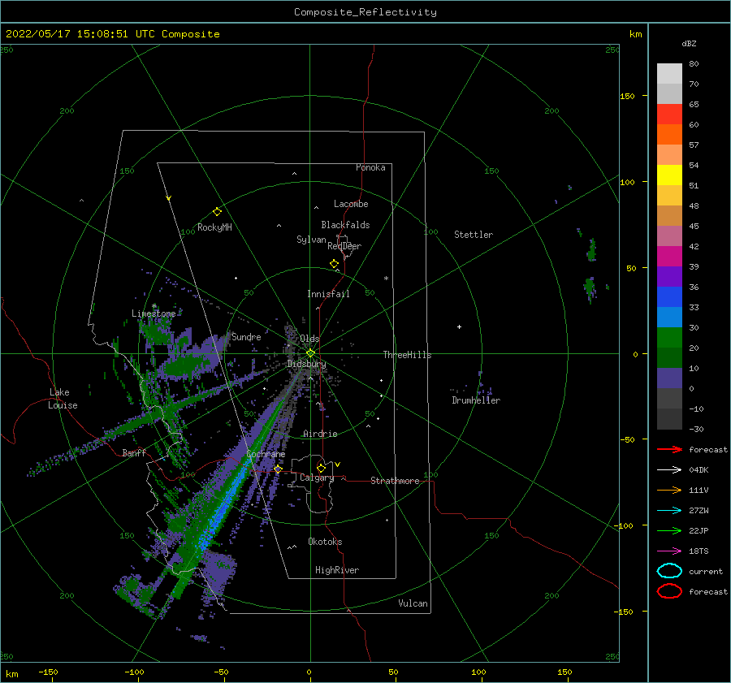Click the yellow radar-site diamond near Olds
The width and height of the screenshot is (731, 683).
pos(310,353)
